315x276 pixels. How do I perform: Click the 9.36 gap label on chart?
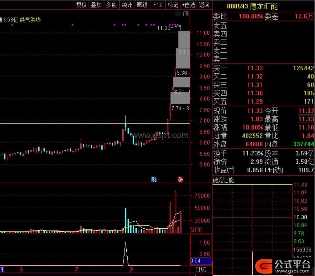[182, 73]
